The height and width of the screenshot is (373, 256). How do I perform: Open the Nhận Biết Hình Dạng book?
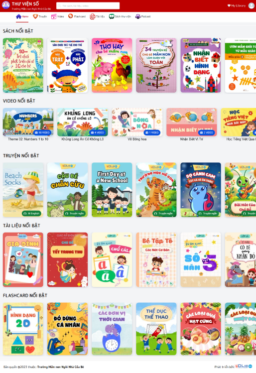tap(201, 65)
